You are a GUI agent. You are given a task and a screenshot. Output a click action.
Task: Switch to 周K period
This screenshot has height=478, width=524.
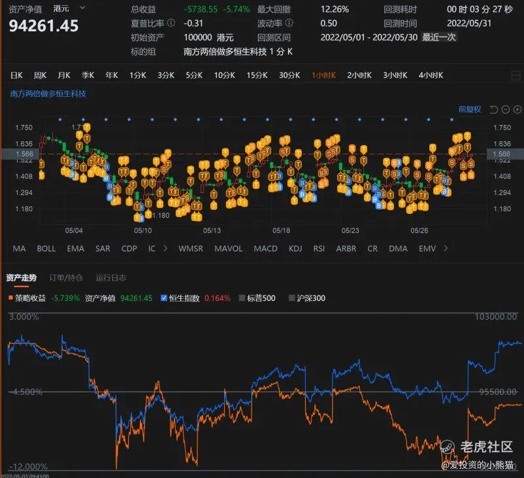click(x=40, y=75)
